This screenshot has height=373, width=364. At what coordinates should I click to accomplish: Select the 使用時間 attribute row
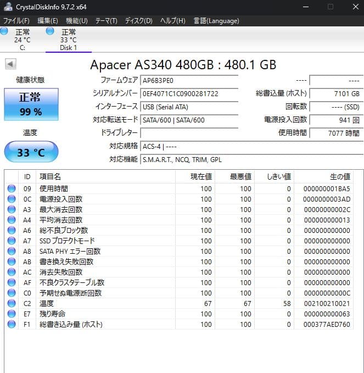coord(179,188)
